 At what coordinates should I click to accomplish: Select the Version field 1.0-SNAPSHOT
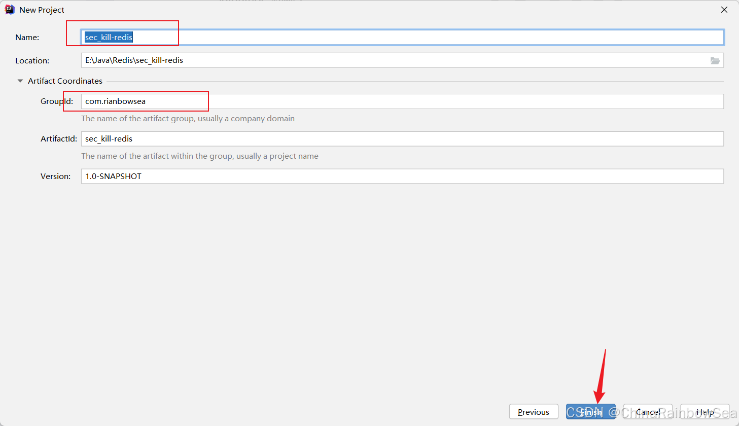[x=402, y=176]
